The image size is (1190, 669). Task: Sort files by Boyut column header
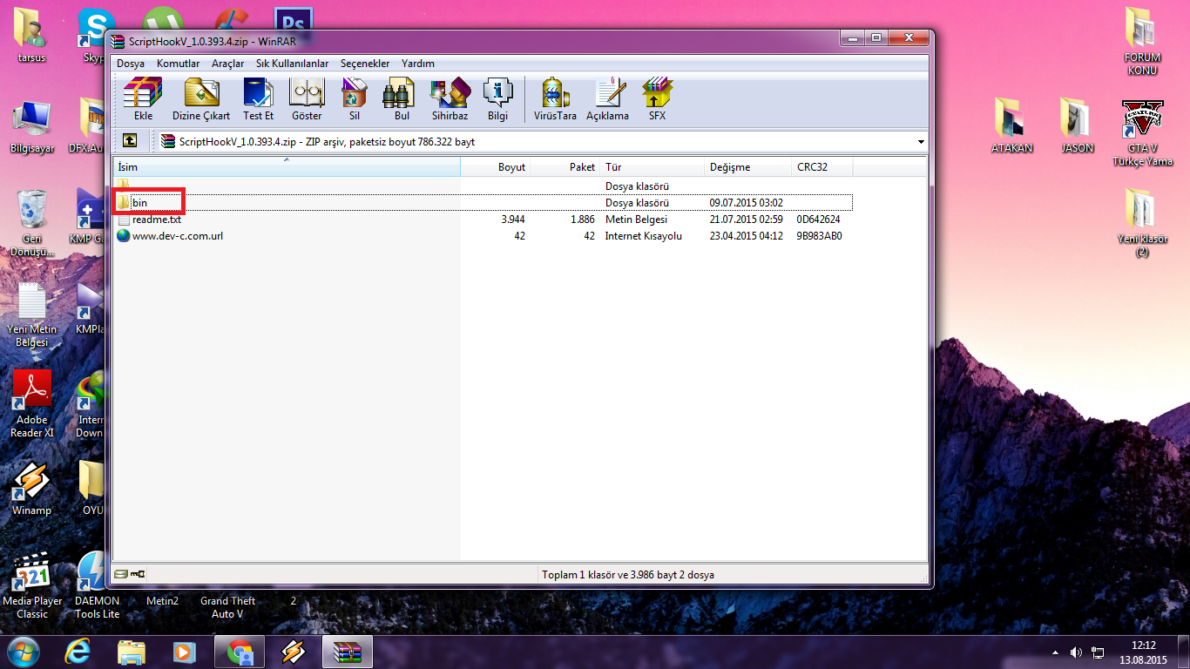(495, 167)
